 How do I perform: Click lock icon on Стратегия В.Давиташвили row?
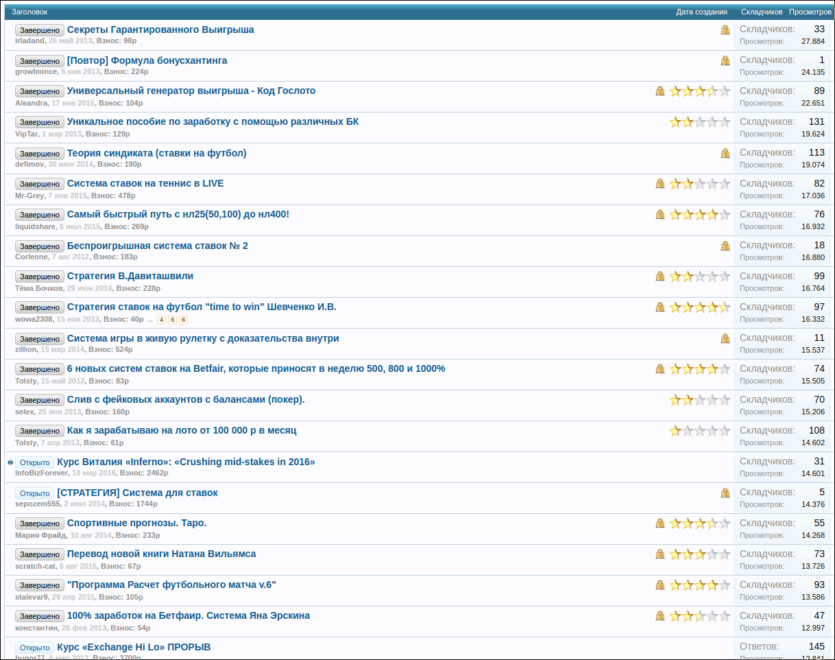(660, 276)
